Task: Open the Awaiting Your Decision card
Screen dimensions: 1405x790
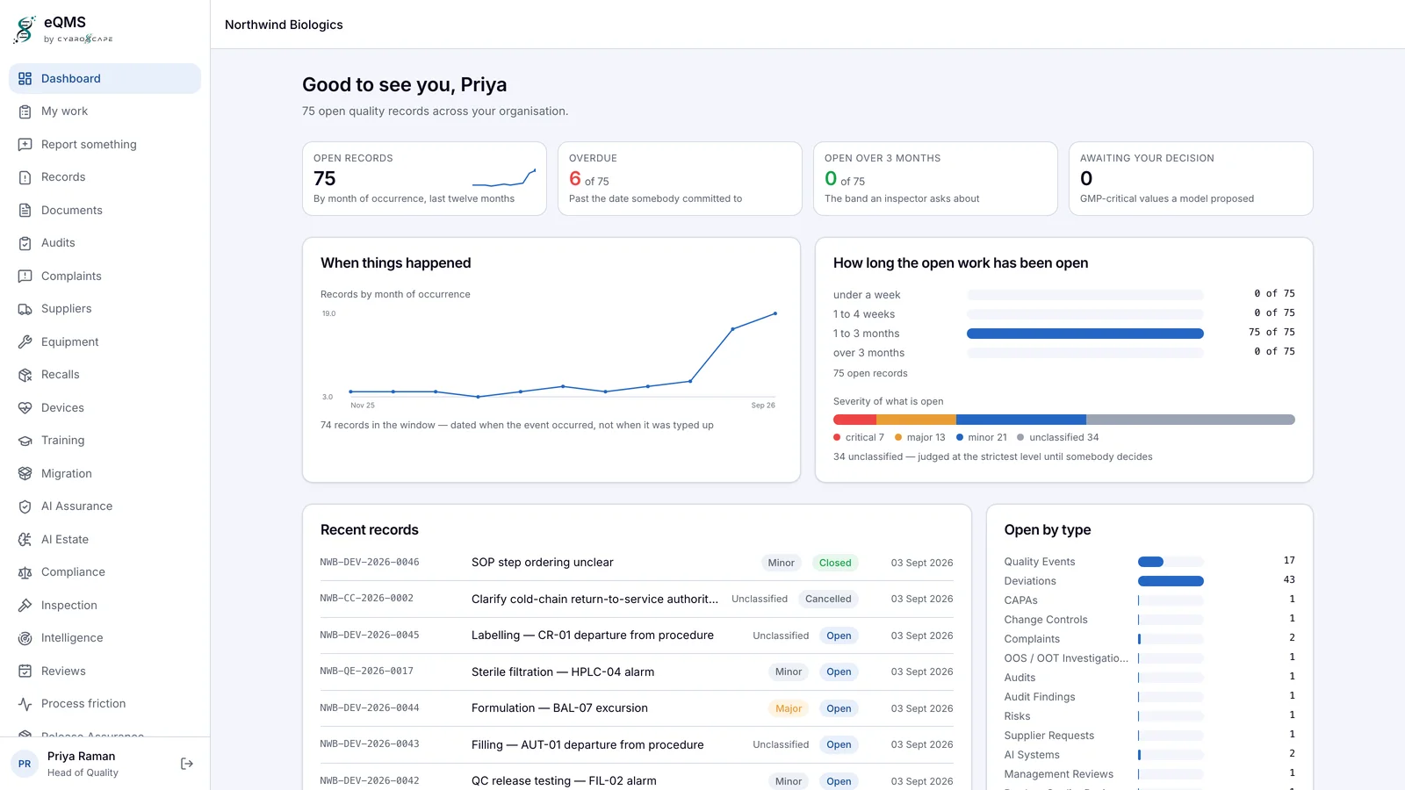Action: (1191, 179)
